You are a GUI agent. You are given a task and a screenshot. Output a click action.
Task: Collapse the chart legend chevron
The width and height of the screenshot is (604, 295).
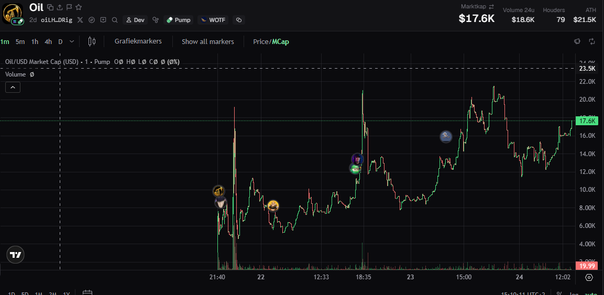point(13,88)
